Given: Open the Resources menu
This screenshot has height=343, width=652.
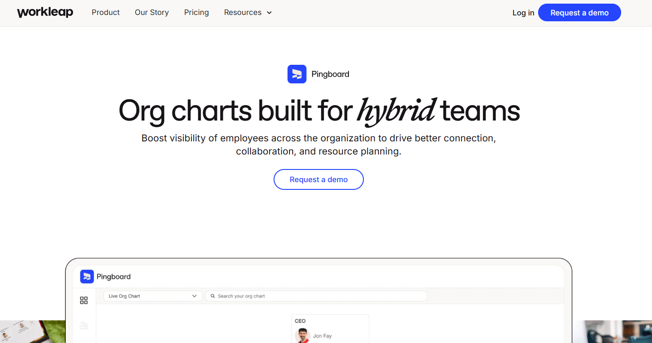Looking at the screenshot, I should click(248, 13).
